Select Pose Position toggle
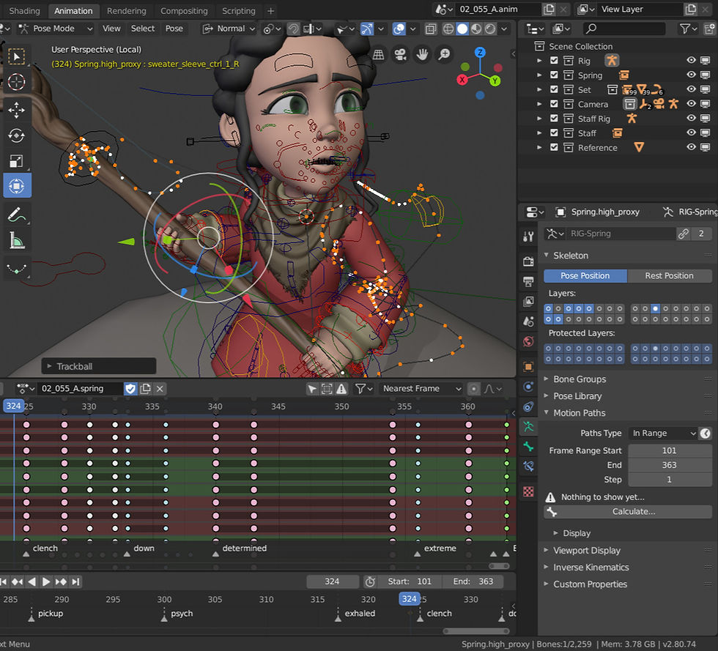The height and width of the screenshot is (651, 718). pyautogui.click(x=585, y=275)
